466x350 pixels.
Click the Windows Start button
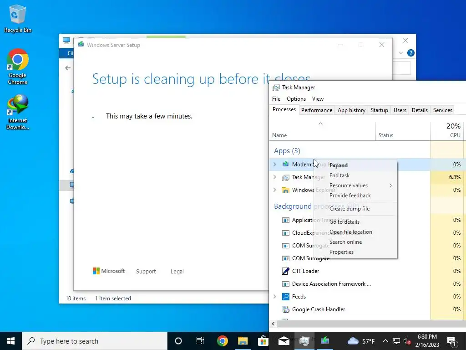(11, 341)
